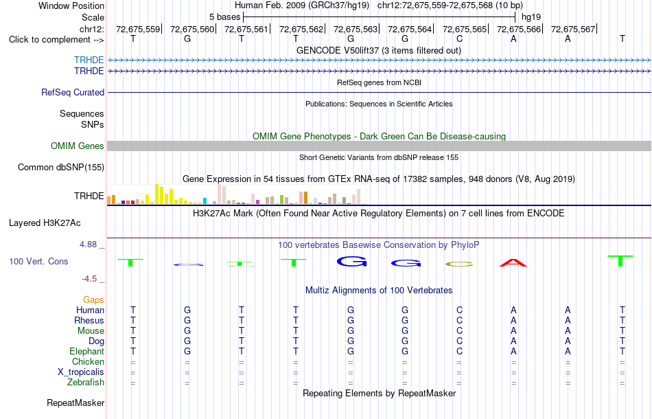The image size is (652, 419).
Task: Select the Mouse alignment row label
Action: pos(91,331)
